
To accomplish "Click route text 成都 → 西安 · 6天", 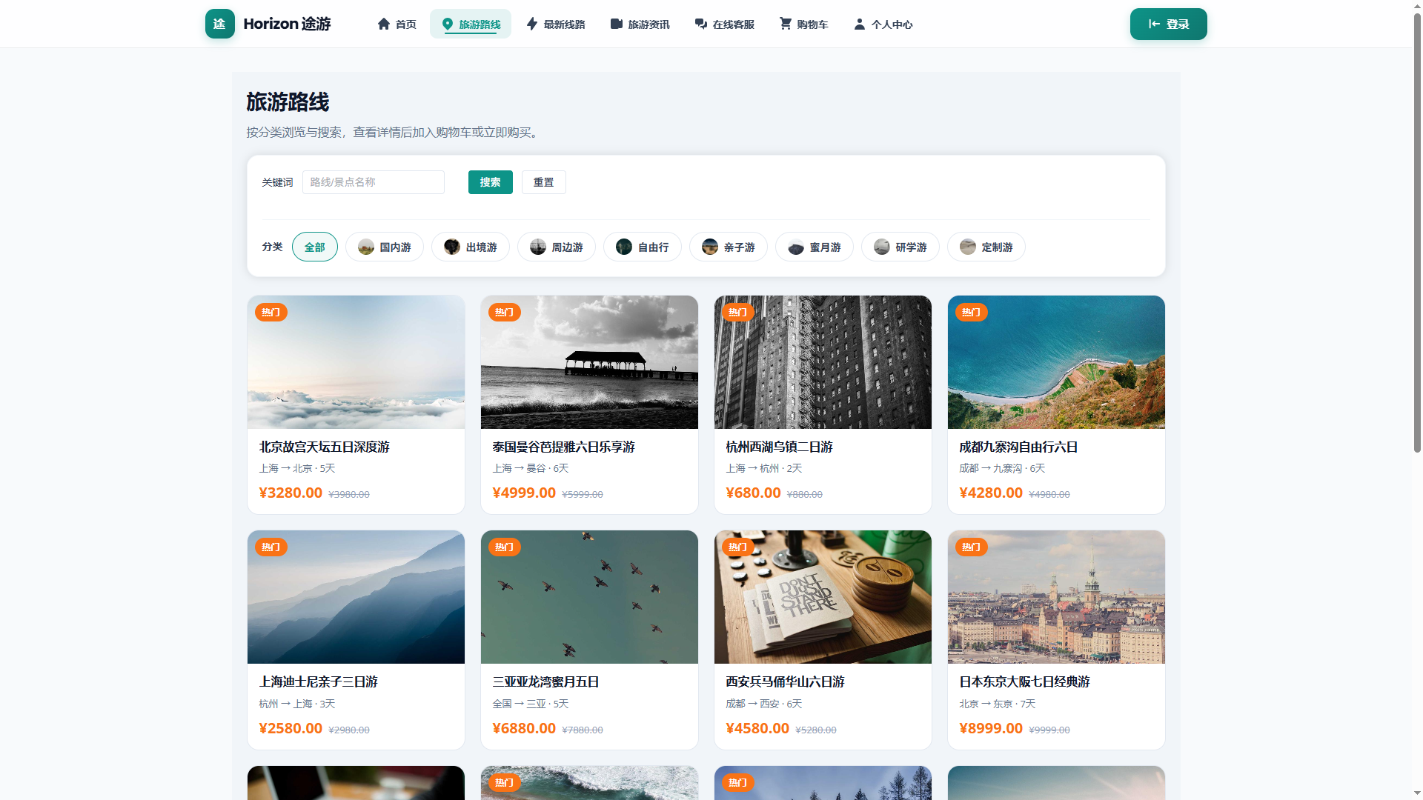I will [x=764, y=704].
